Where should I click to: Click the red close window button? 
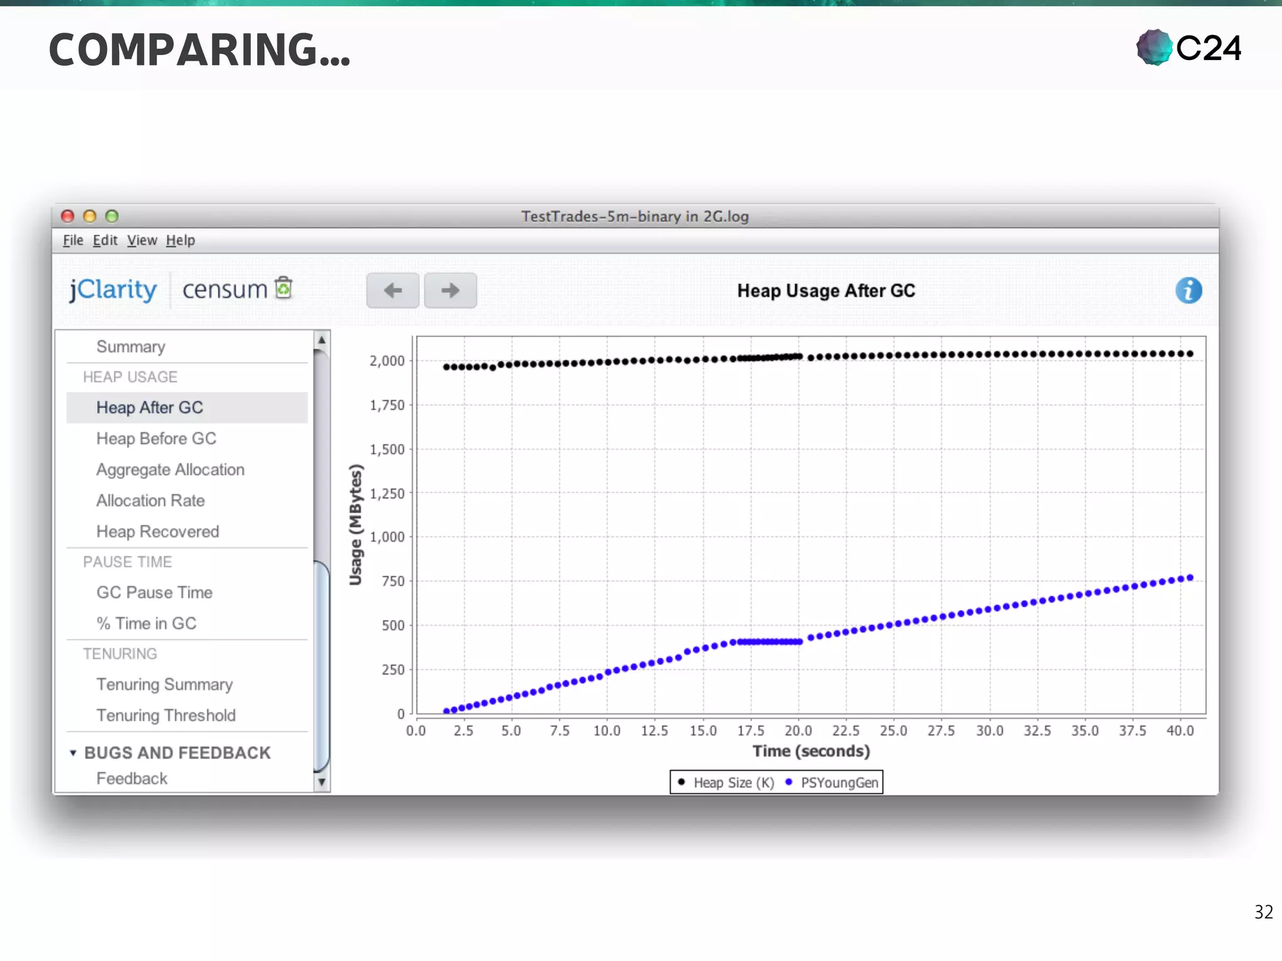point(68,216)
